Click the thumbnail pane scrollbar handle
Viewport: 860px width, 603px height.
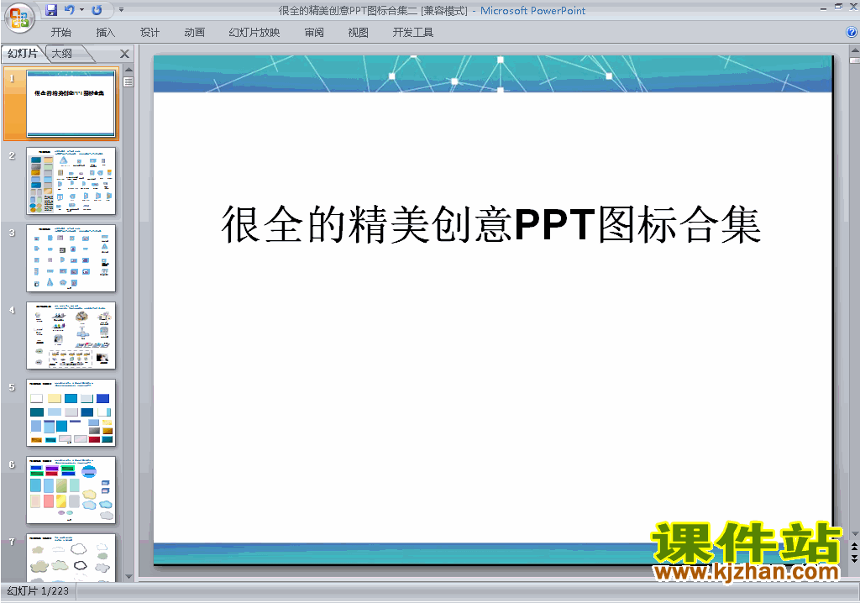click(128, 82)
